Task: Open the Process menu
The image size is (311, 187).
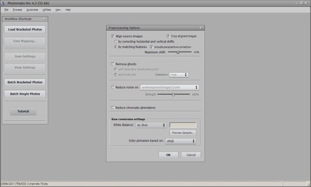Action: coord(18,10)
